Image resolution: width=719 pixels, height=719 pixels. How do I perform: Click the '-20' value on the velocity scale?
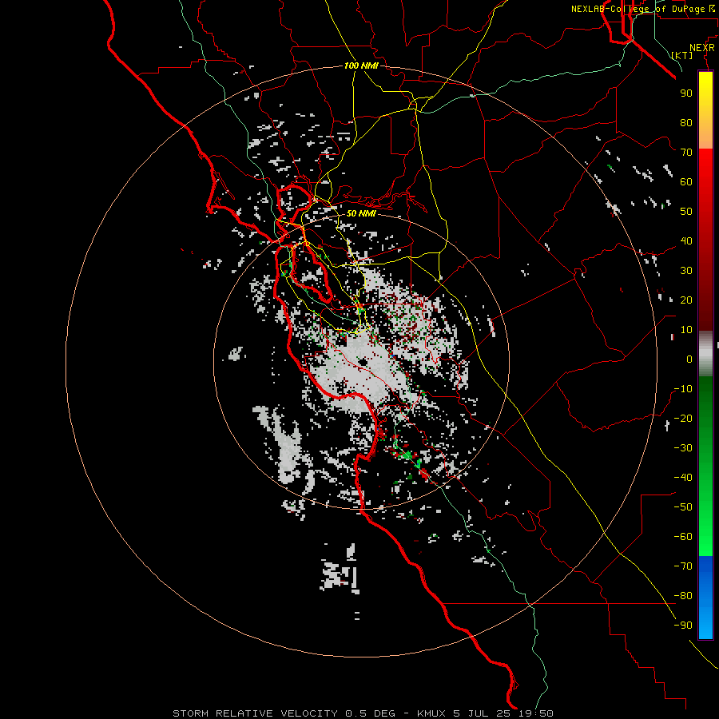point(683,418)
